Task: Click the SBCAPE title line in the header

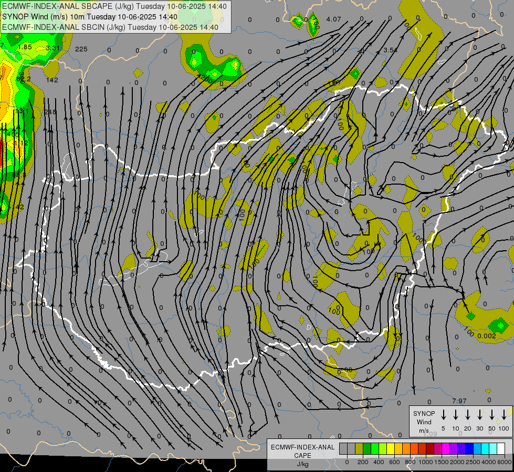Action: coord(114,6)
